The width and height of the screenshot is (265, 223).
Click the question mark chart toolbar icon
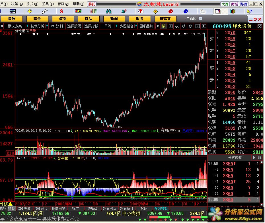(x=140, y=11)
